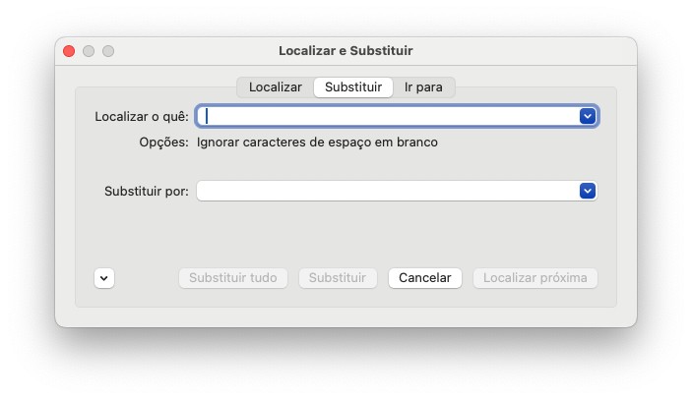
Task: Select the Substituir tab
Action: tap(353, 87)
